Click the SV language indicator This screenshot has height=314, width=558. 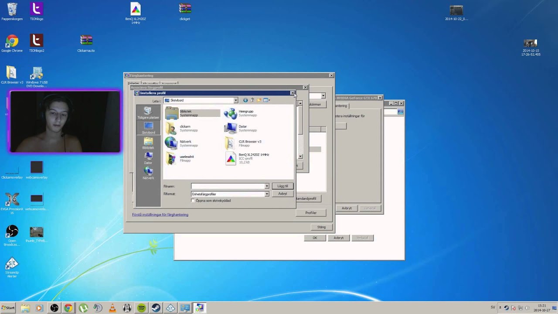pos(493,307)
